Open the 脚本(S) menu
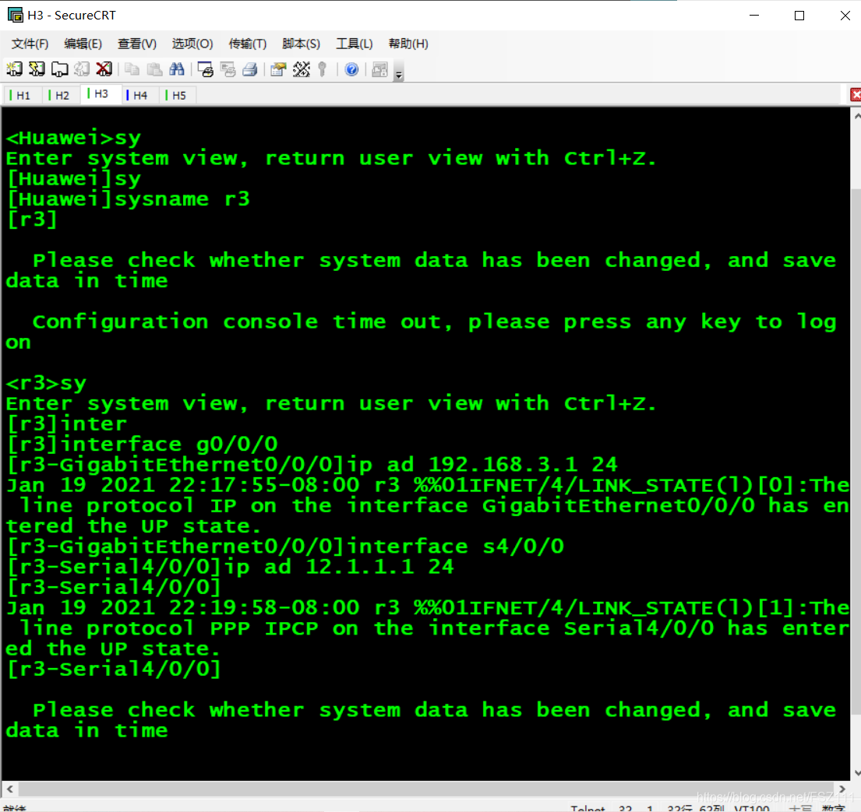The height and width of the screenshot is (812, 861). point(301,44)
